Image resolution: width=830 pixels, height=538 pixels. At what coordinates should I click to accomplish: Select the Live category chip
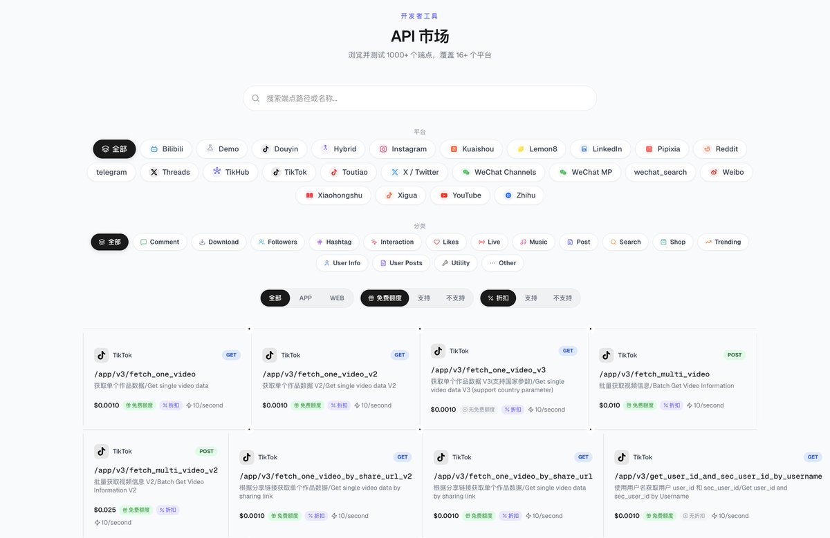tap(489, 242)
